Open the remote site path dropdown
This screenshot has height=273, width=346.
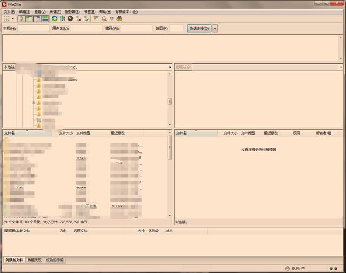pos(341,68)
